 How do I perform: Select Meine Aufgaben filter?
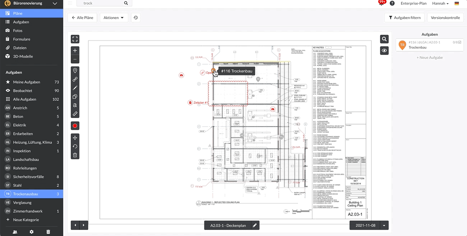pos(32,82)
